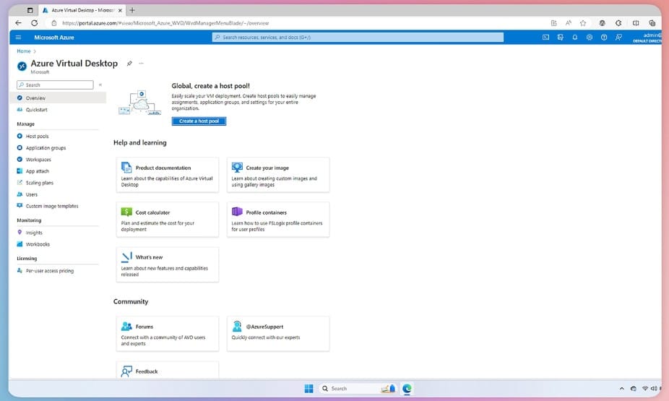Click the sidebar Search field
The image size is (669, 401).
55,85
